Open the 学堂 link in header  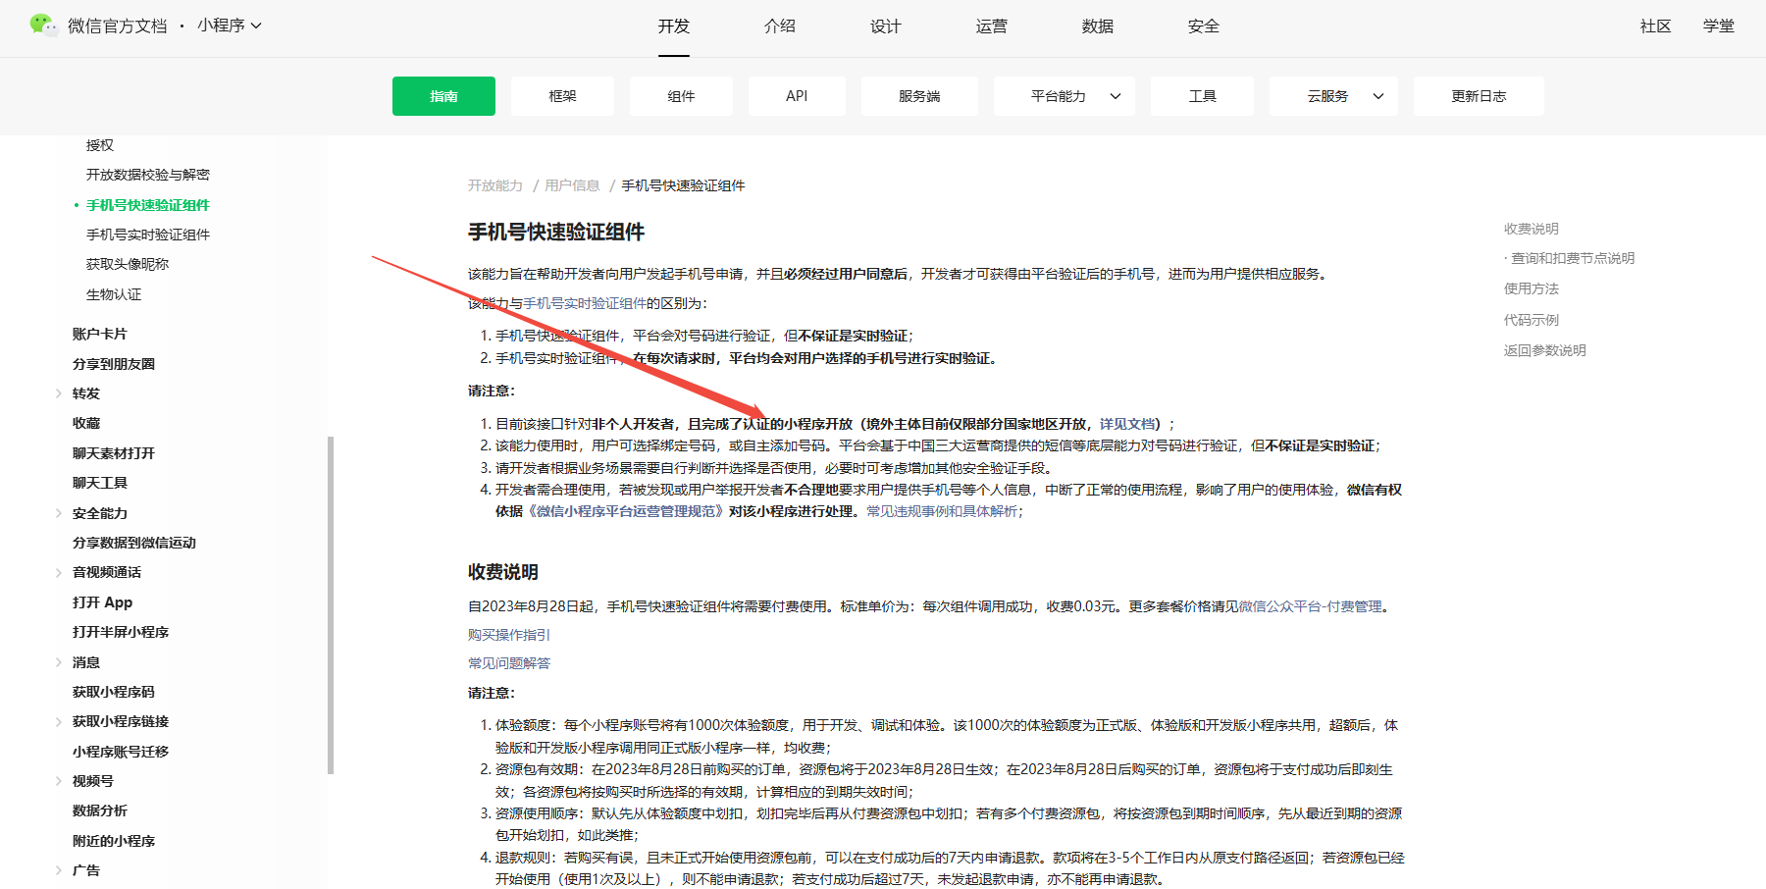pos(1719,26)
